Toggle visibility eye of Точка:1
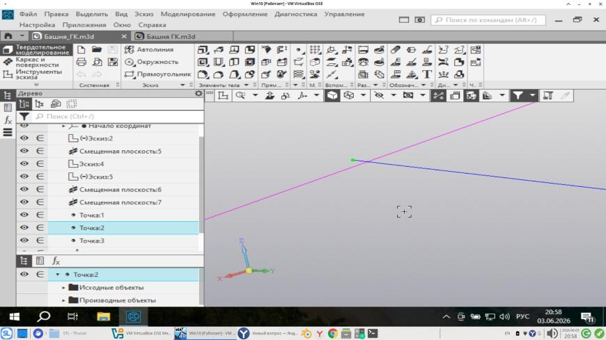 (x=24, y=215)
